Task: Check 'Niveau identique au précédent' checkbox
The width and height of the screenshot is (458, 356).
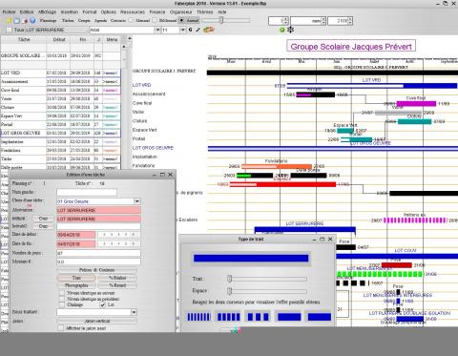Action: coord(62,299)
